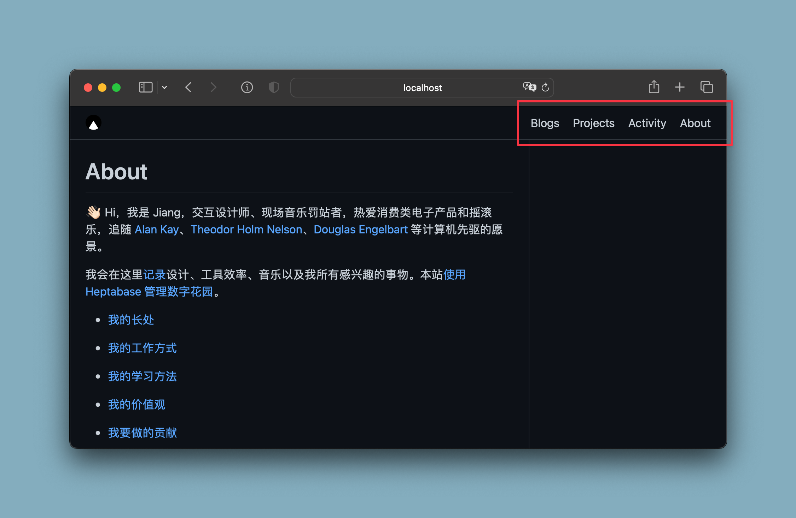Follow the Douglas Engelbart link
796x518 pixels.
pos(360,230)
